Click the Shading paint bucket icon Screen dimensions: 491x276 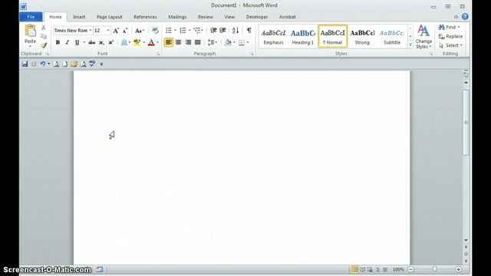228,42
